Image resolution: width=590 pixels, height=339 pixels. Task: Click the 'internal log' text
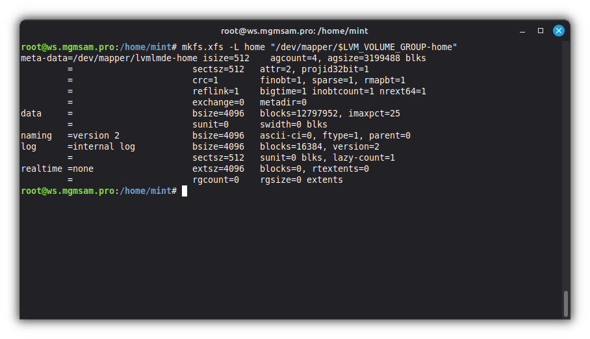point(104,146)
